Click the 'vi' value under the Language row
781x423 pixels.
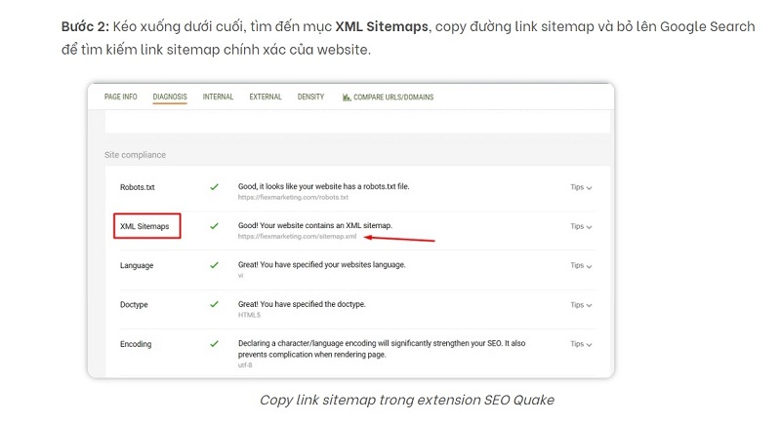coord(240,276)
